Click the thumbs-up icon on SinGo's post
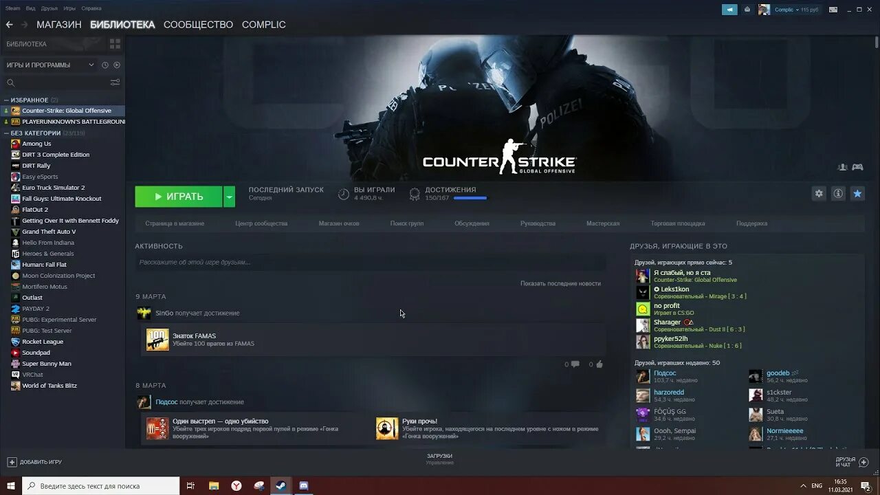 (x=599, y=364)
